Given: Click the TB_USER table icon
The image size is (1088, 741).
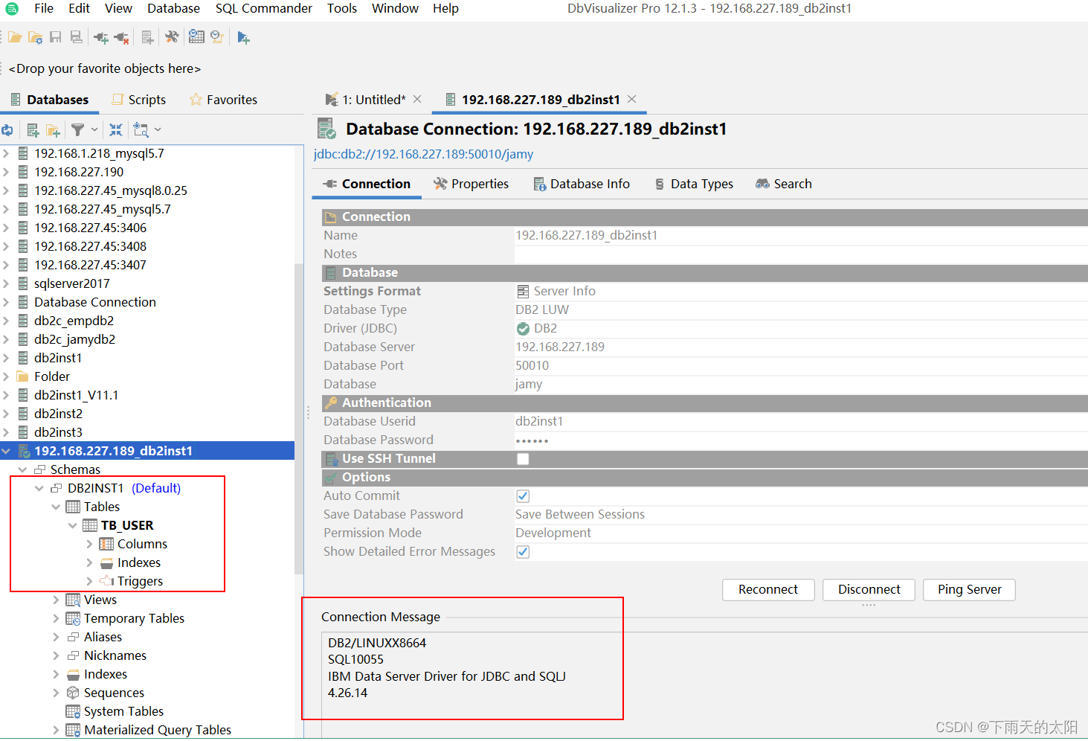Looking at the screenshot, I should (x=90, y=525).
